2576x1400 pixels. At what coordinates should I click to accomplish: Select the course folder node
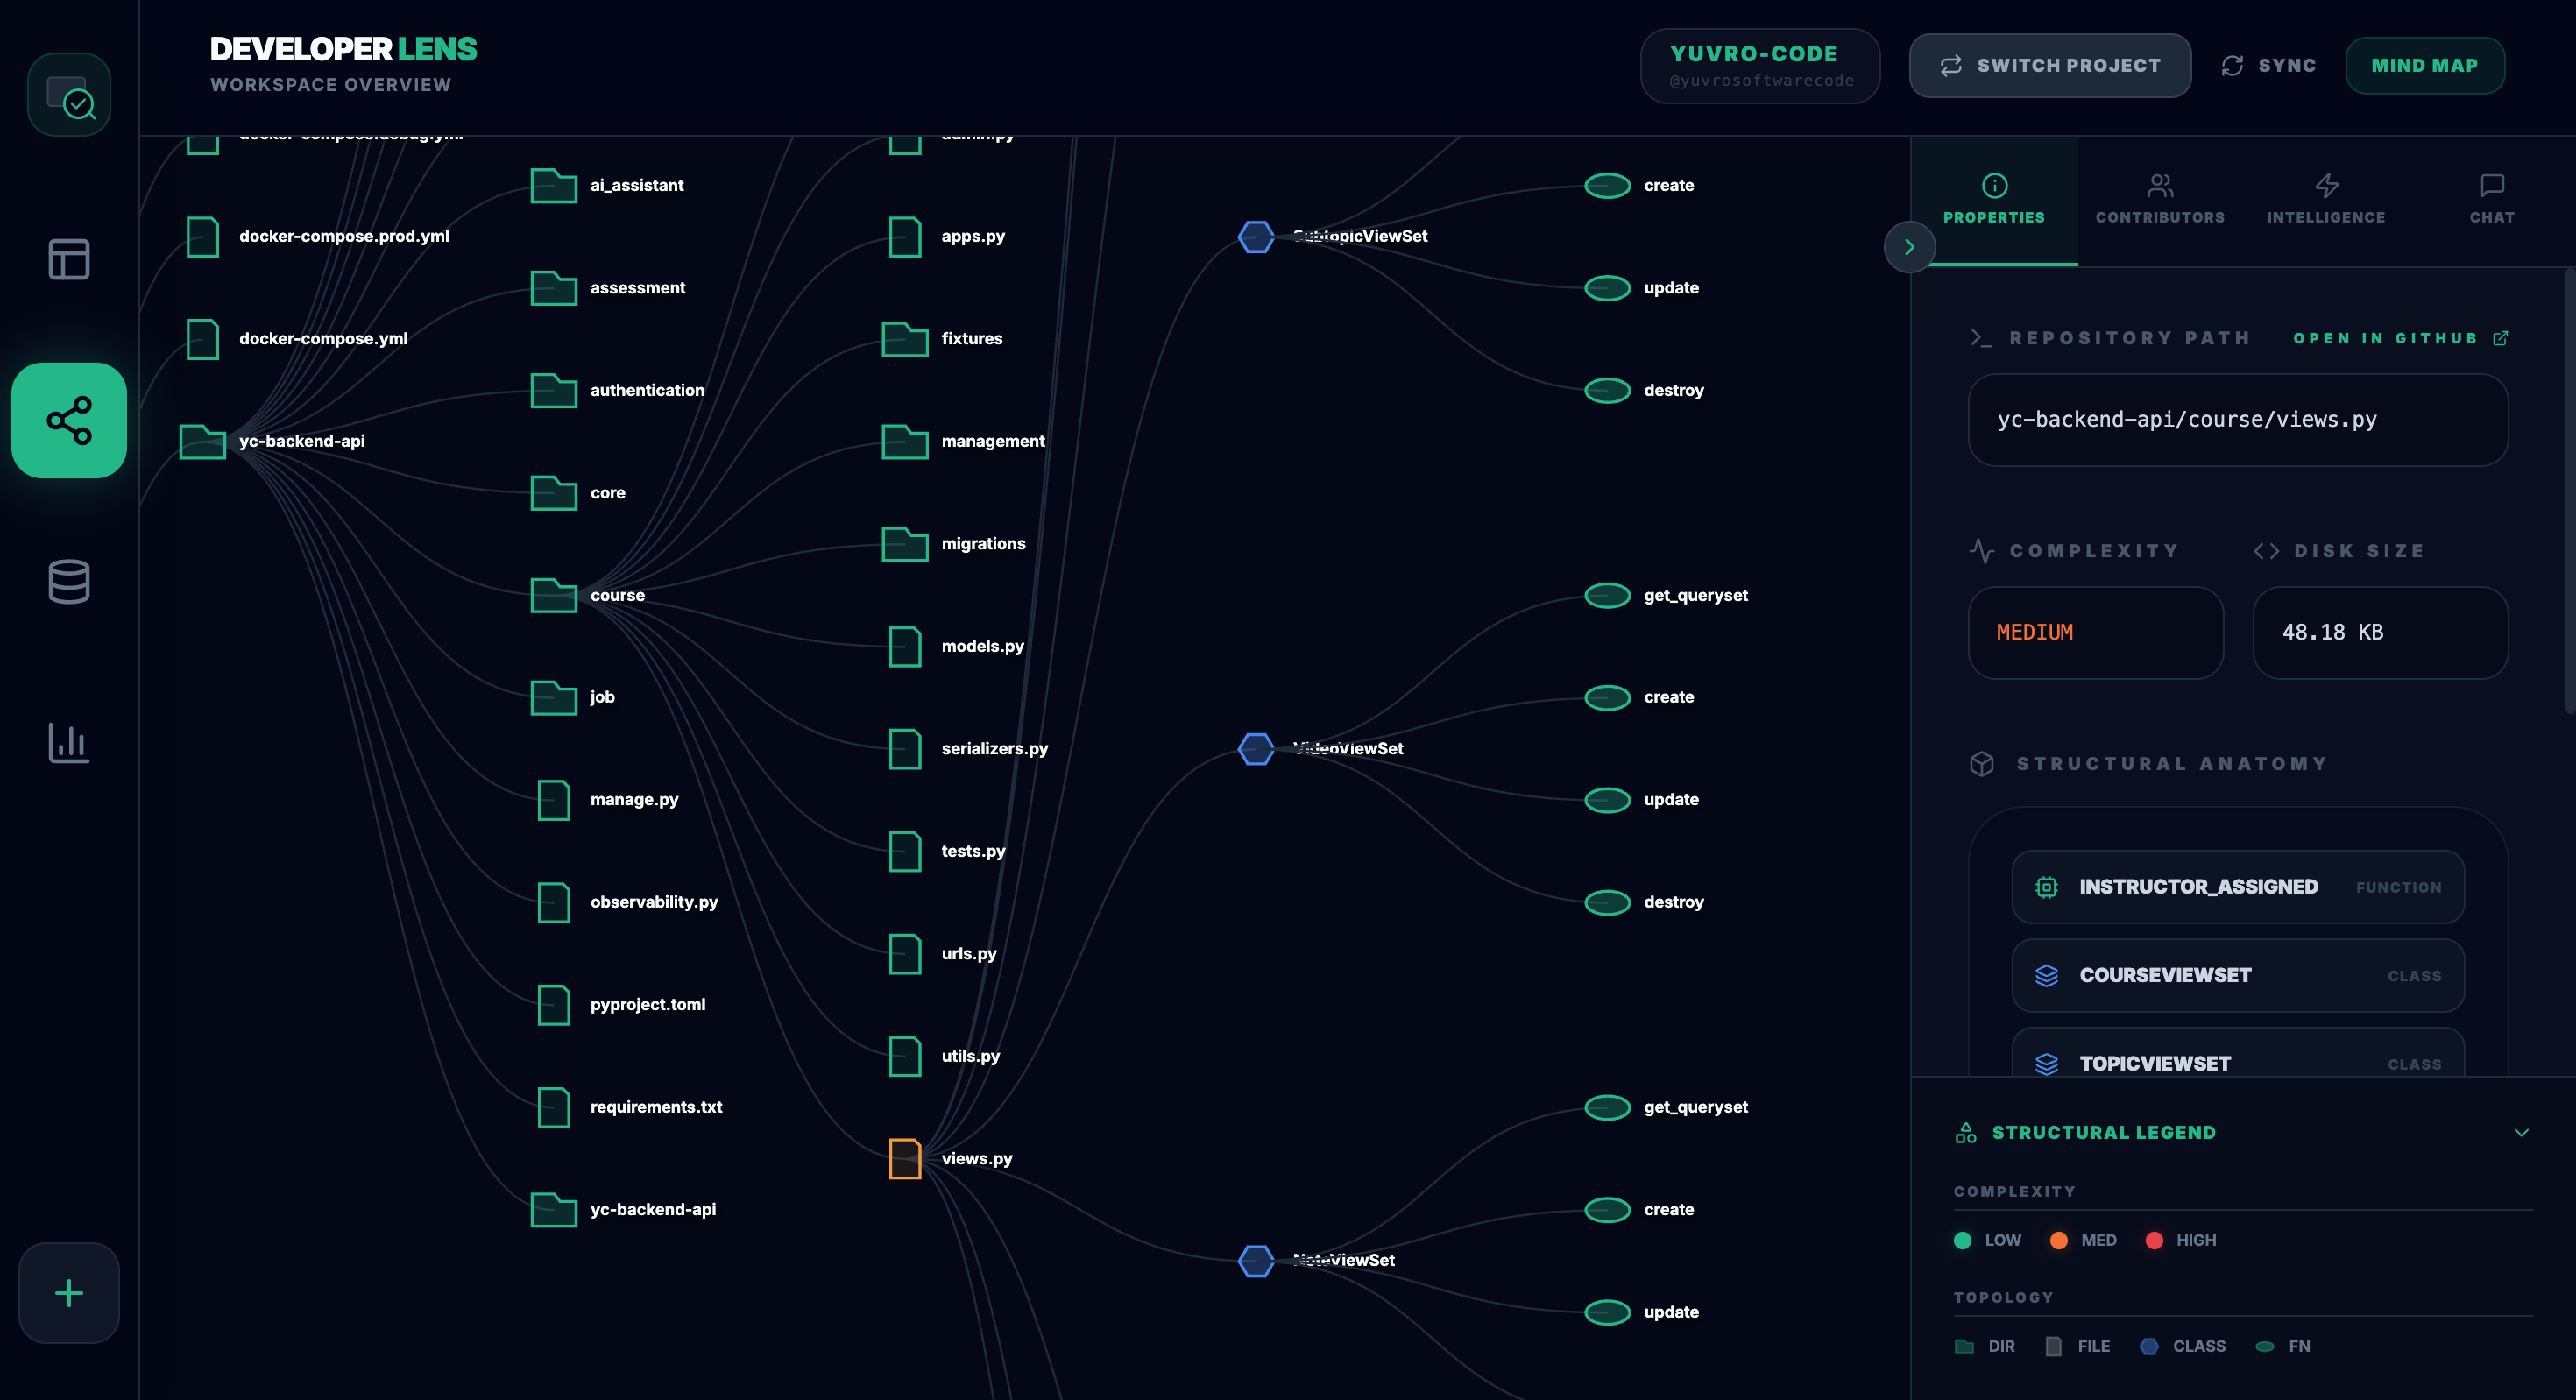point(554,595)
